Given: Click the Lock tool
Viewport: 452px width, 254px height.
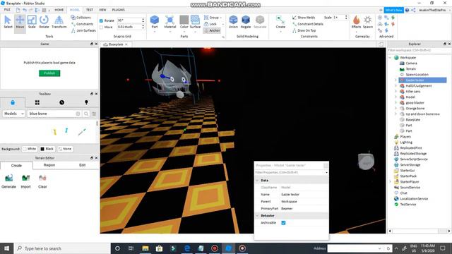Looking at the screenshot, I should point(210,24).
